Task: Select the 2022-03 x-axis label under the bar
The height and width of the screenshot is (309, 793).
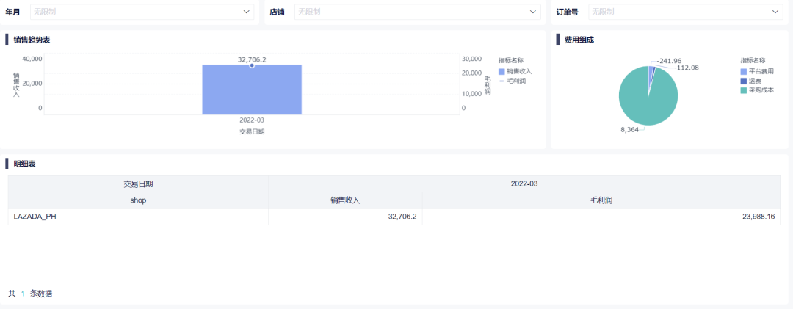Action: point(252,120)
